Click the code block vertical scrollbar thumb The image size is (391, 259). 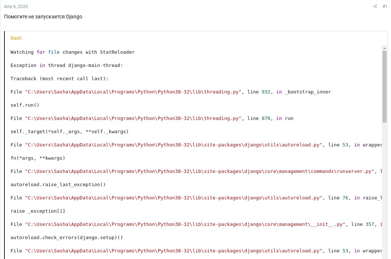click(x=384, y=86)
